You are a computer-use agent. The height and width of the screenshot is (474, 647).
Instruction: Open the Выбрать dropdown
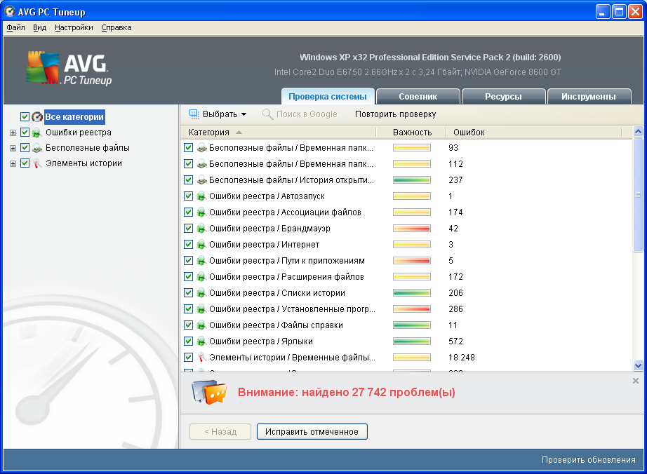218,114
